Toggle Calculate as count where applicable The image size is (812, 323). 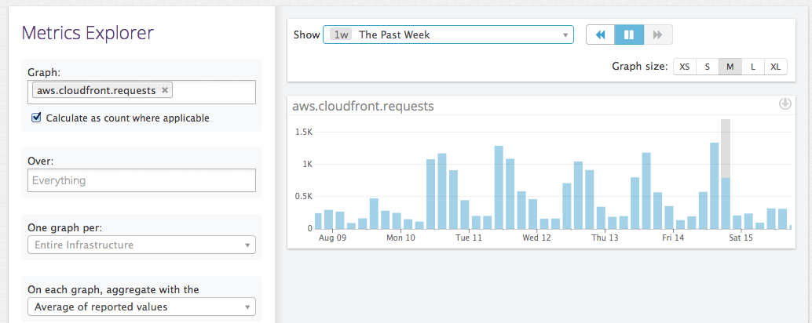click(x=36, y=118)
